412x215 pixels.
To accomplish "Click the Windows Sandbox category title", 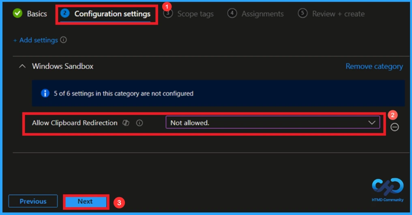I will [62, 66].
